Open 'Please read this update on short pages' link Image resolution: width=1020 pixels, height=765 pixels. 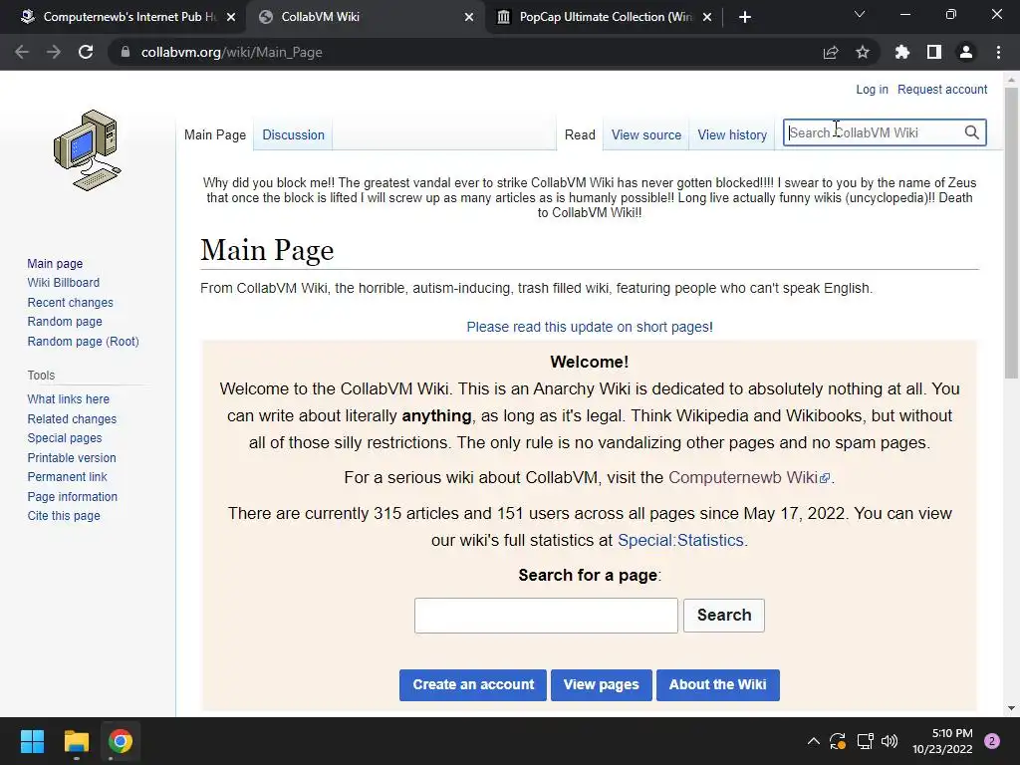point(590,327)
